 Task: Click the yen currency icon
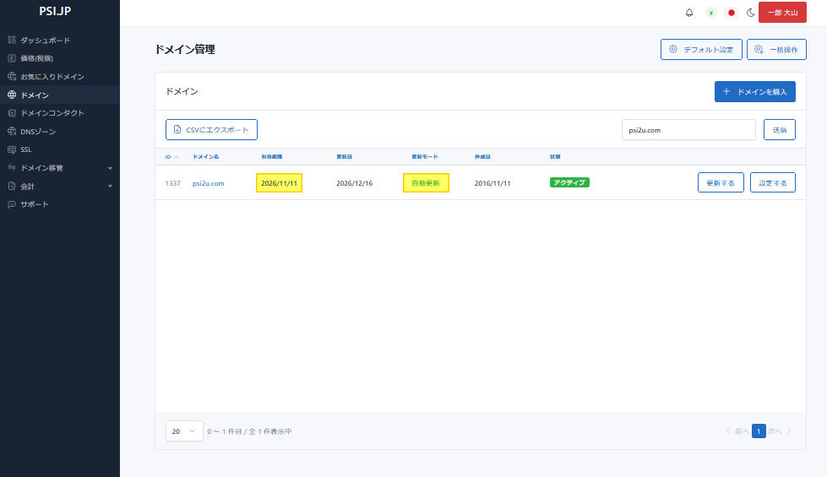(x=710, y=13)
